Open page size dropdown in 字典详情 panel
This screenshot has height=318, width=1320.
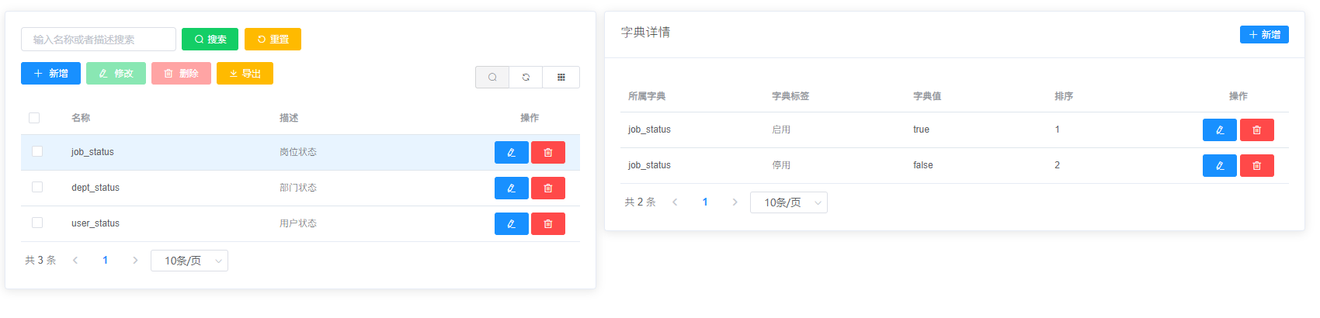[789, 202]
